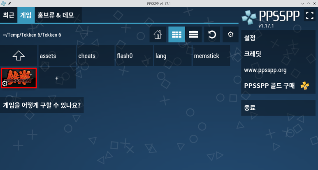Open the lang folder
Screen dimensions: 318x170
[173, 55]
